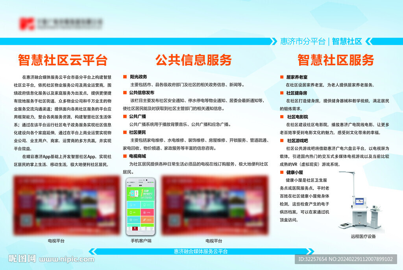
Task: Select the 社区便民 item title
Action: coord(137,132)
